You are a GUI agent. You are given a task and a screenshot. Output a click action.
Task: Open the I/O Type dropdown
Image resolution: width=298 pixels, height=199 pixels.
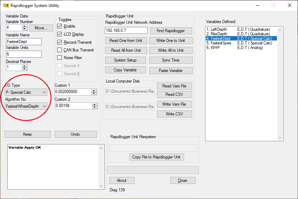pyautogui.click(x=26, y=92)
